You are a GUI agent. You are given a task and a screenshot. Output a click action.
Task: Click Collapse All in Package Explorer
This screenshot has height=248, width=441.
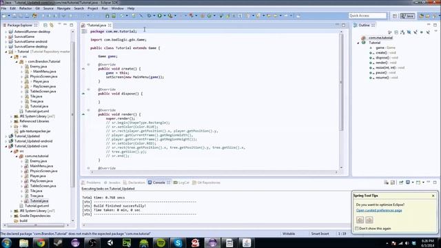(45, 25)
